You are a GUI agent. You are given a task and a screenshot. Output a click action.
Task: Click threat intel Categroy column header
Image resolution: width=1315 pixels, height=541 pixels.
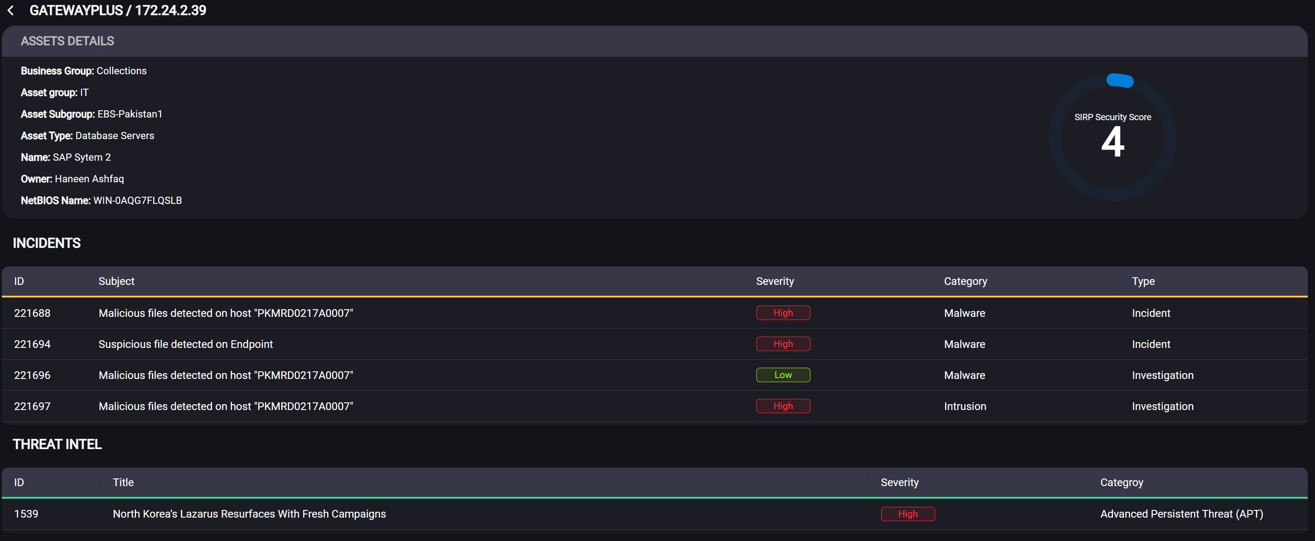1122,482
